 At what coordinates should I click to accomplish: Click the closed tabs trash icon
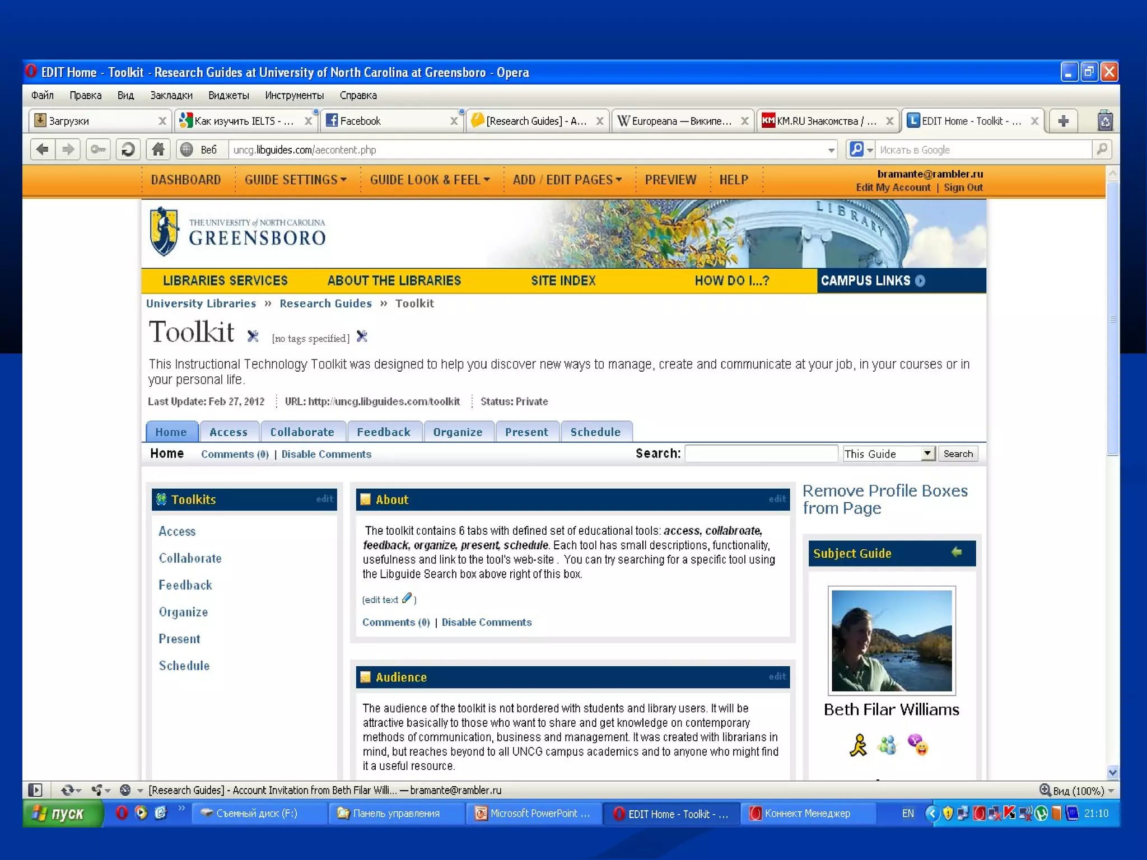[x=1104, y=121]
